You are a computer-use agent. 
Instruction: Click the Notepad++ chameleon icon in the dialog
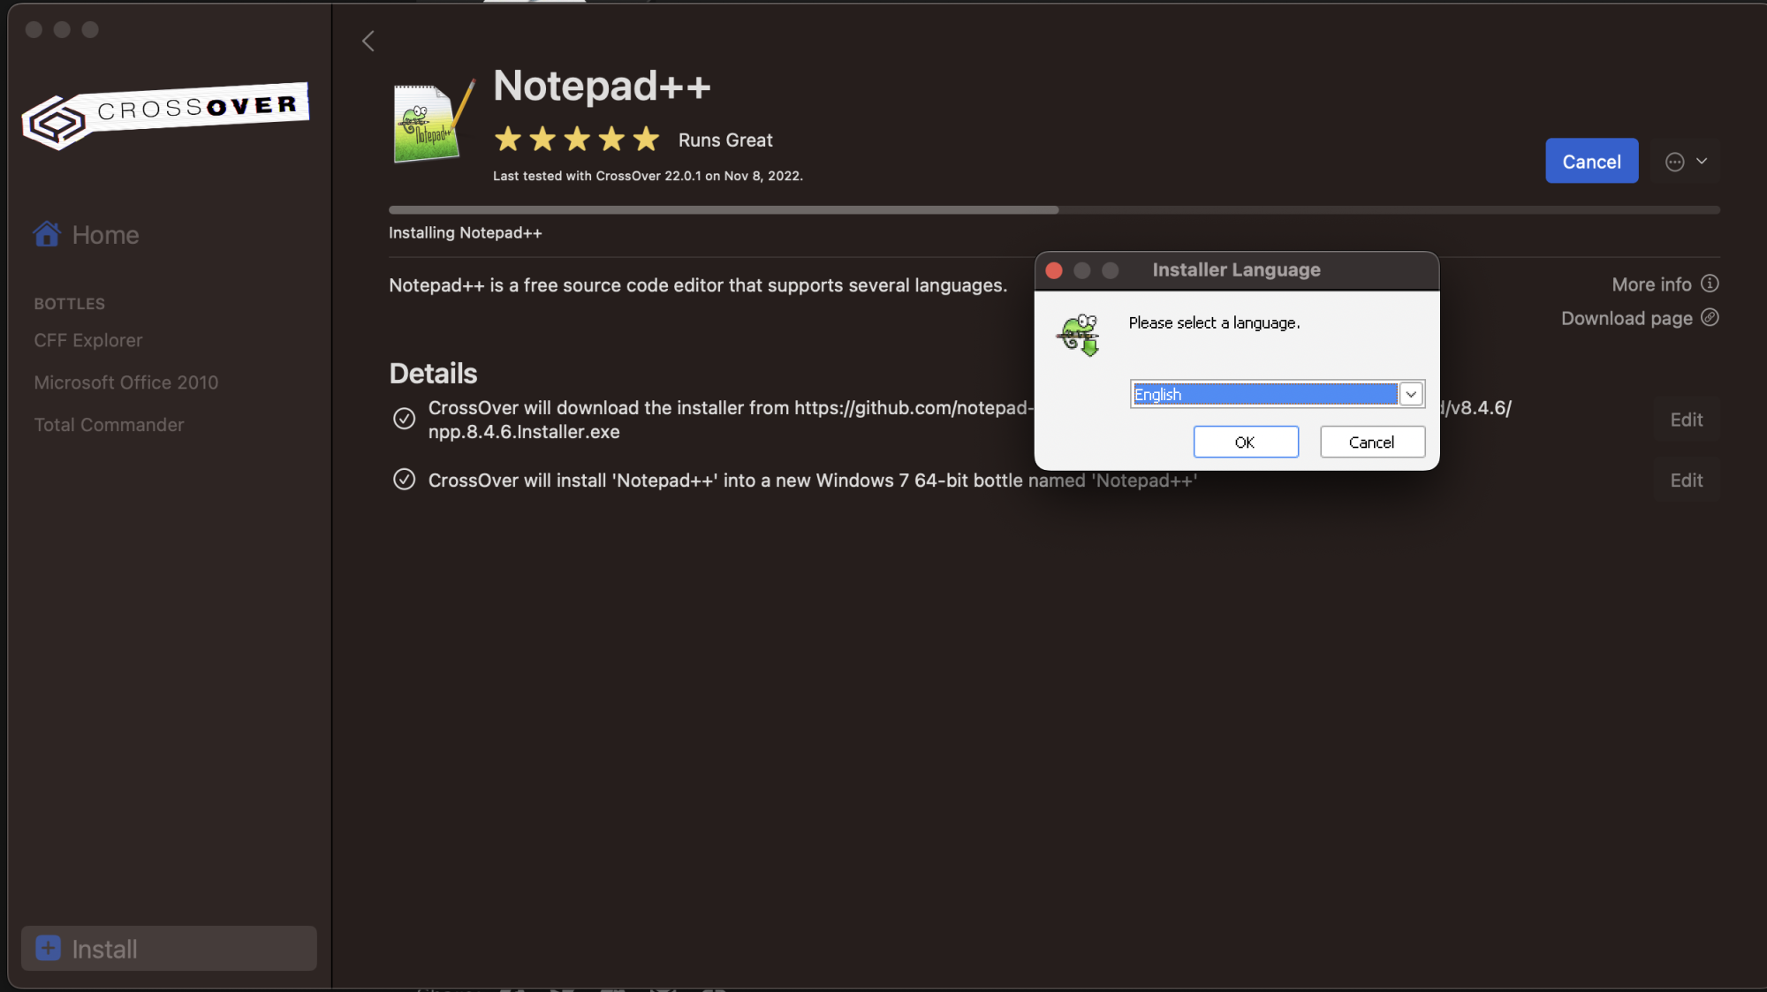[1079, 335]
